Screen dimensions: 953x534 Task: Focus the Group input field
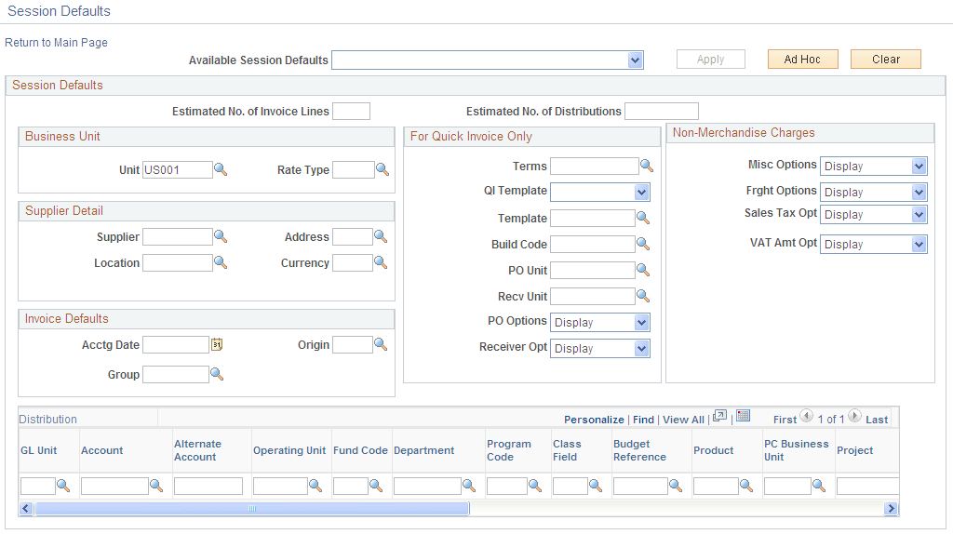(176, 374)
